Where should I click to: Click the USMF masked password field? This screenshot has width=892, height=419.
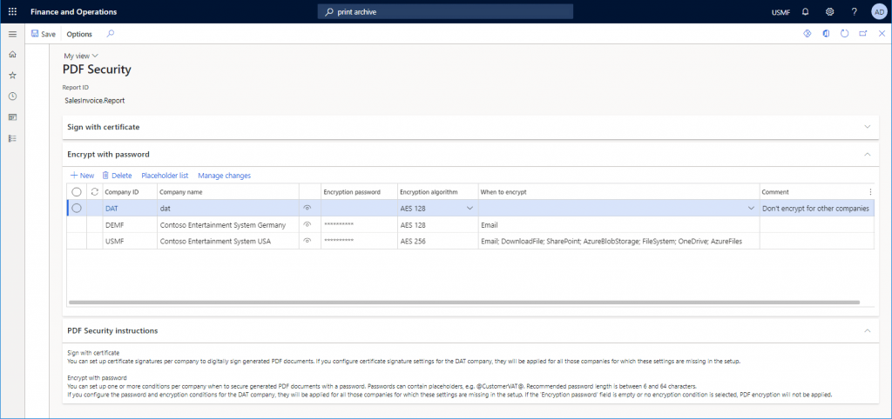(359, 242)
